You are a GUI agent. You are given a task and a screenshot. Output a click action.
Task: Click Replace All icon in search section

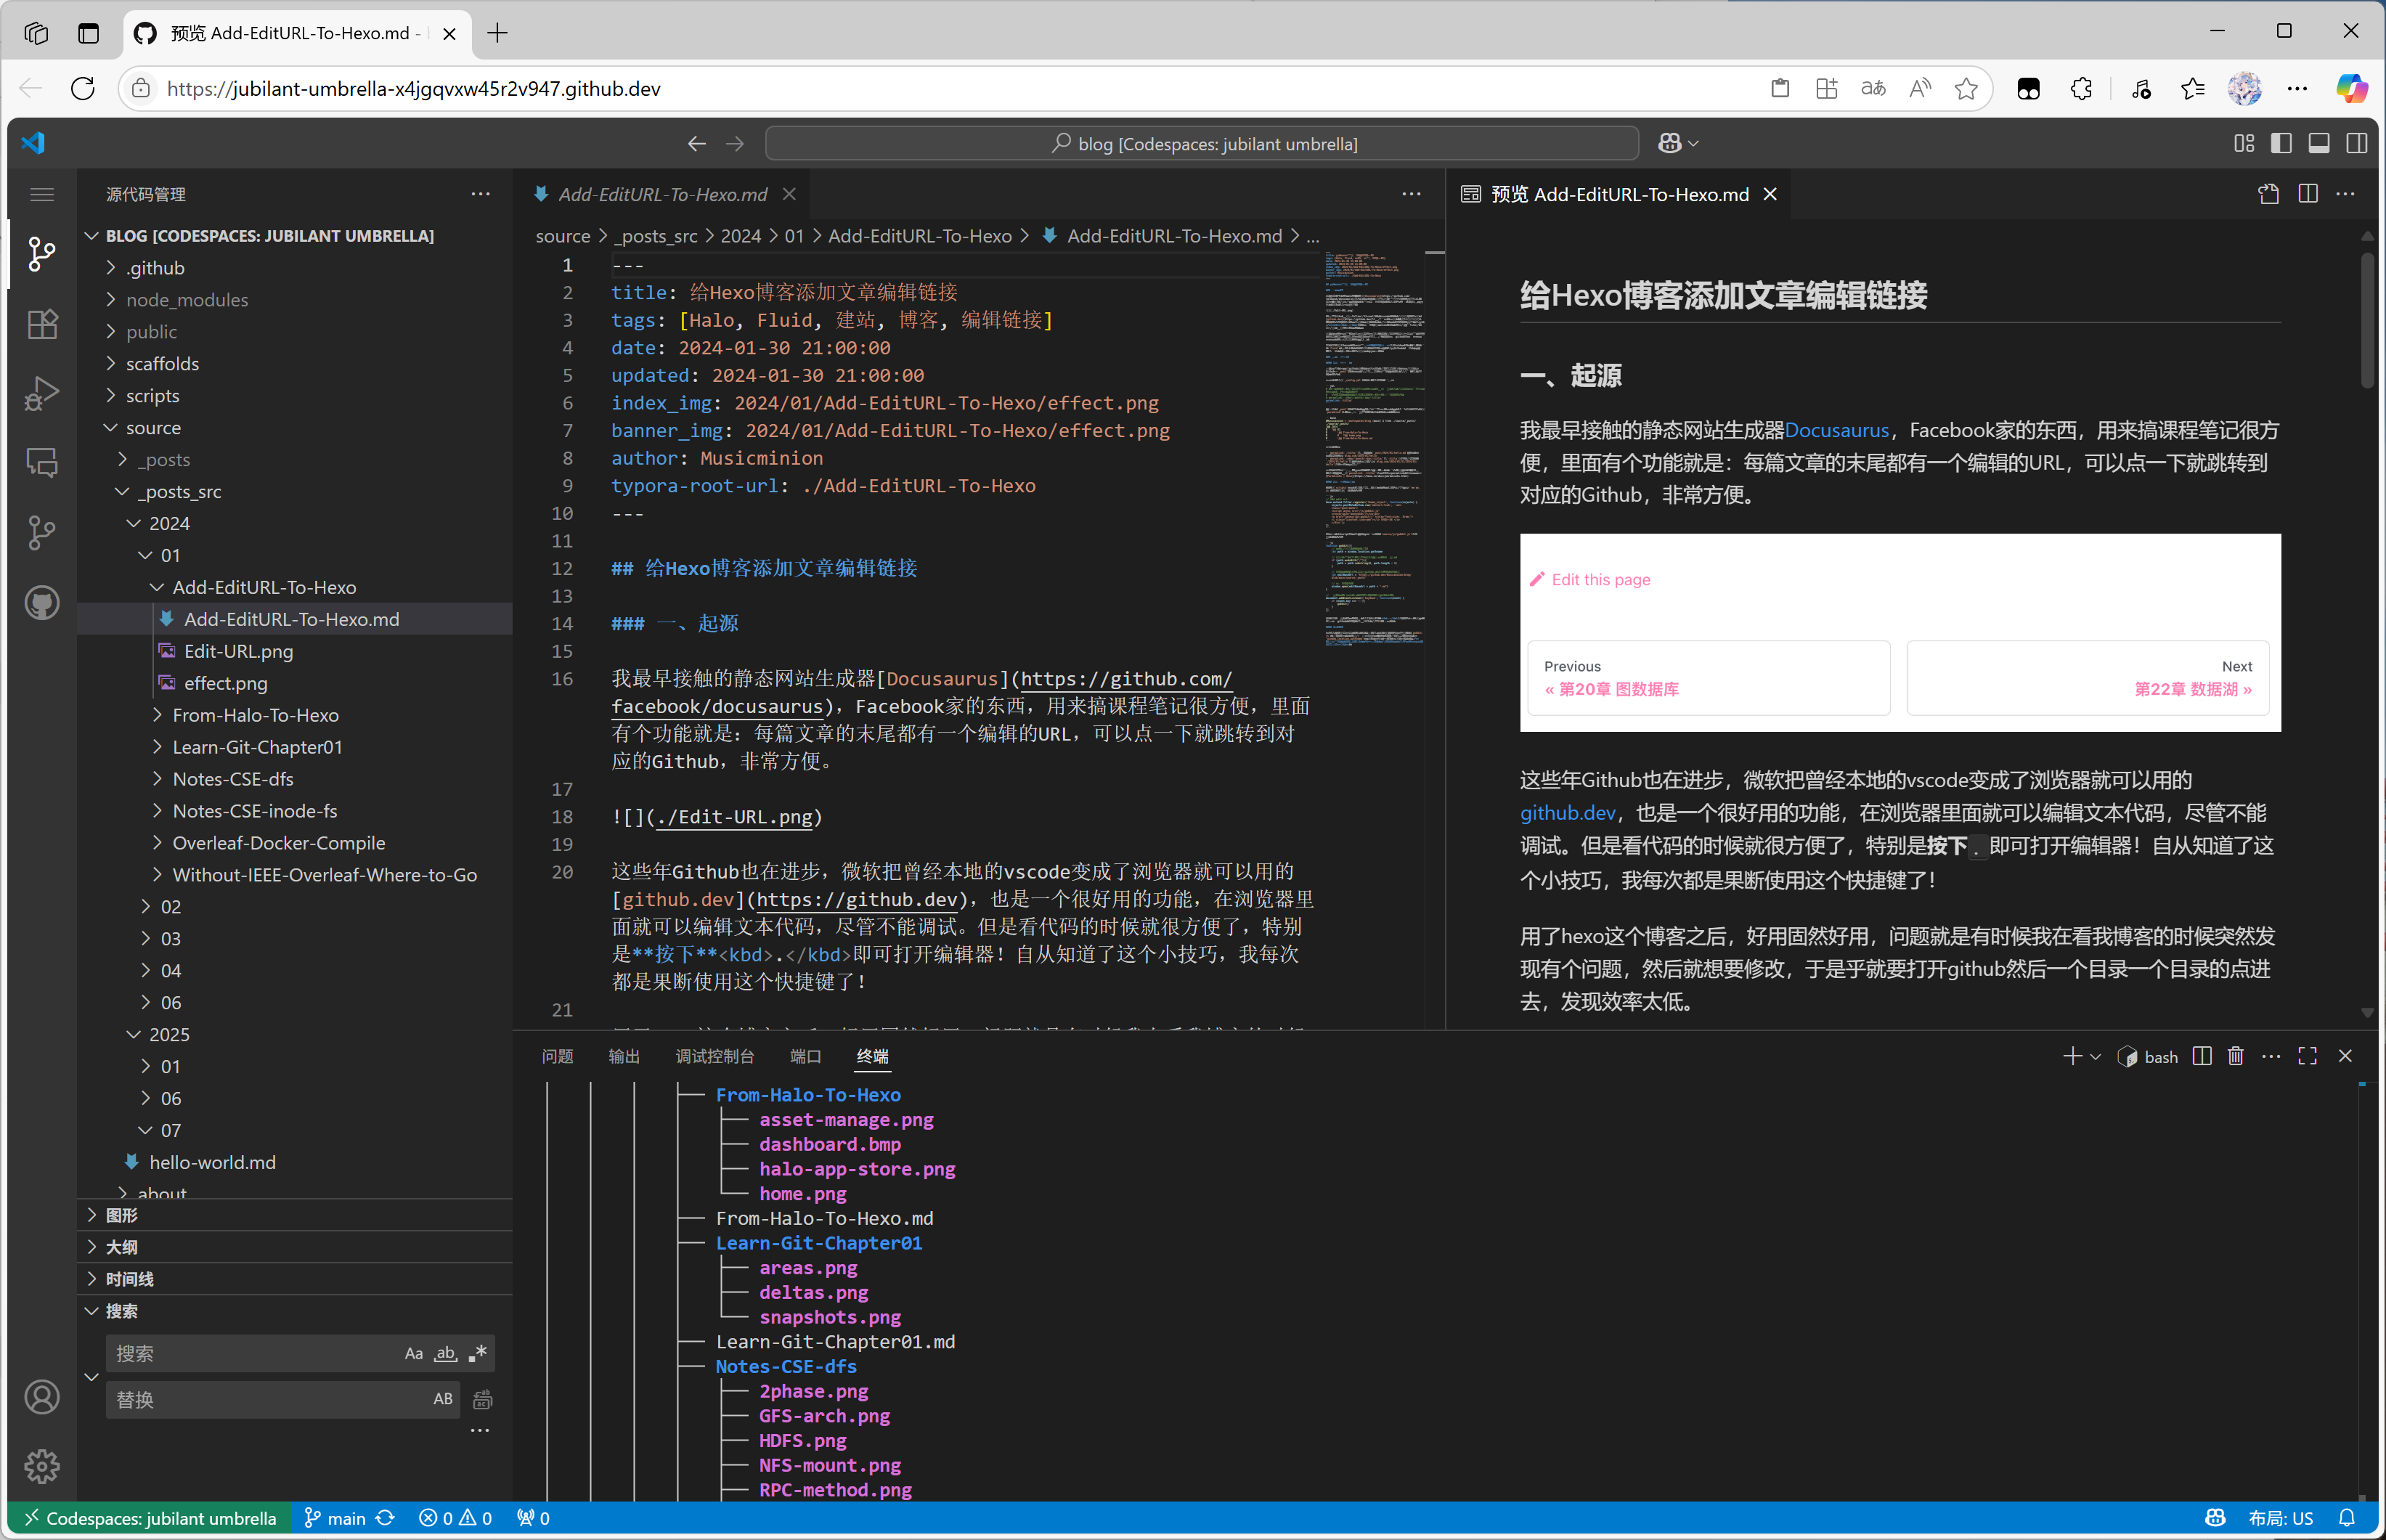click(x=482, y=1399)
